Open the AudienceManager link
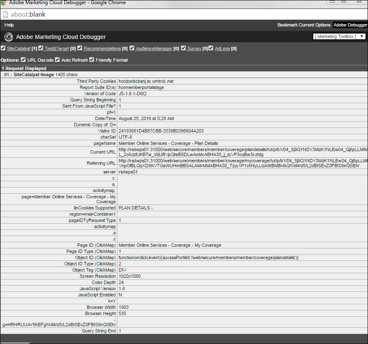The height and width of the screenshot is (344, 368). coord(154,48)
